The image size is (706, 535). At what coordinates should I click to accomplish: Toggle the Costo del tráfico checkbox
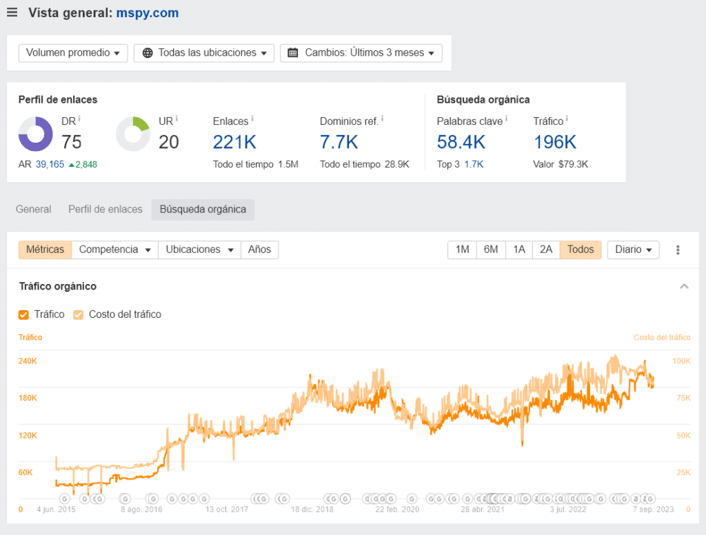pos(79,315)
